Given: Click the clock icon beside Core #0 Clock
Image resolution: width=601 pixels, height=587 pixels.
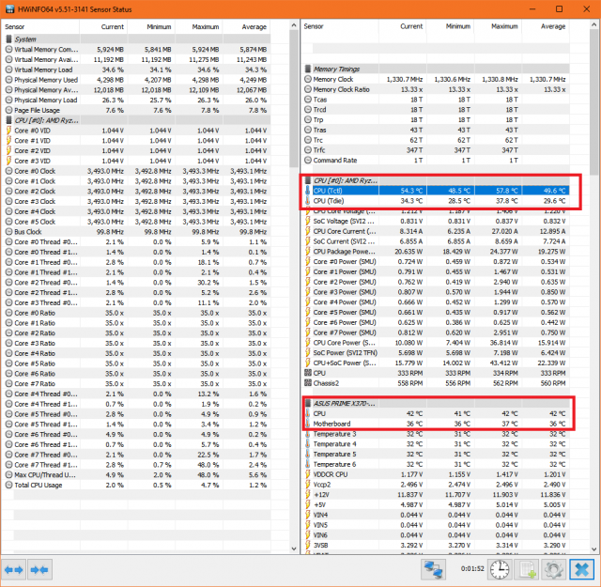Looking at the screenshot, I should [8, 171].
